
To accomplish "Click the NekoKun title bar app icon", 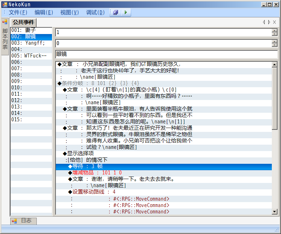I will [5, 5].
